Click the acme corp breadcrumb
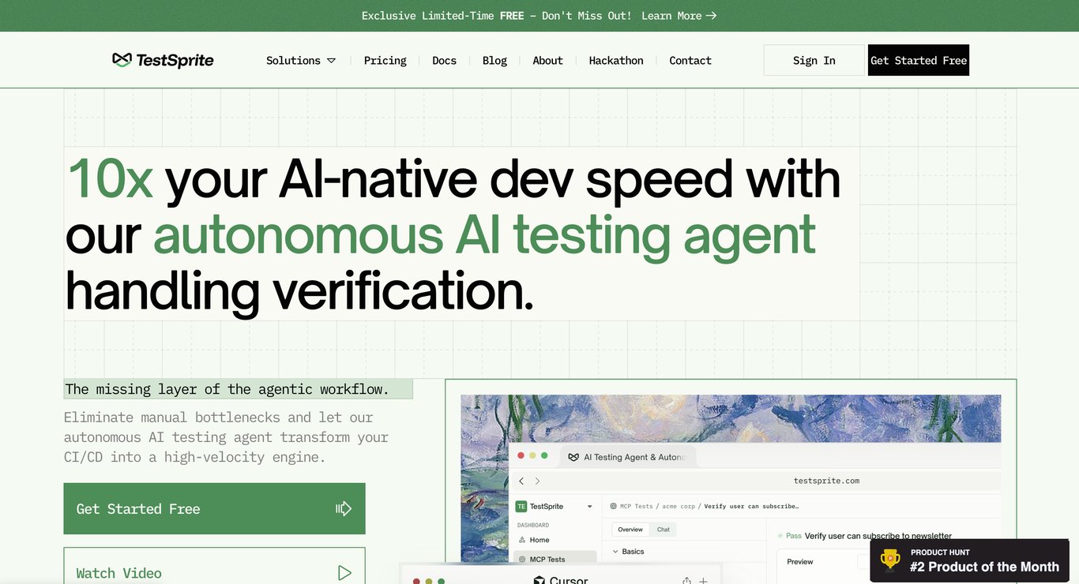Viewport: 1079px width, 584px height. (679, 507)
